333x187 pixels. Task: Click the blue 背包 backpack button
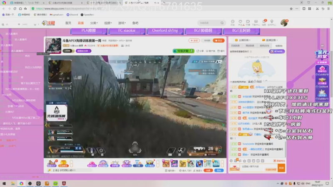point(219,170)
